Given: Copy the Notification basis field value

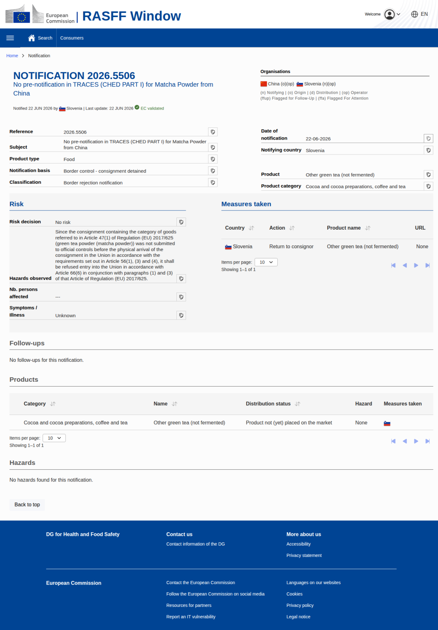Looking at the screenshot, I should tap(213, 171).
